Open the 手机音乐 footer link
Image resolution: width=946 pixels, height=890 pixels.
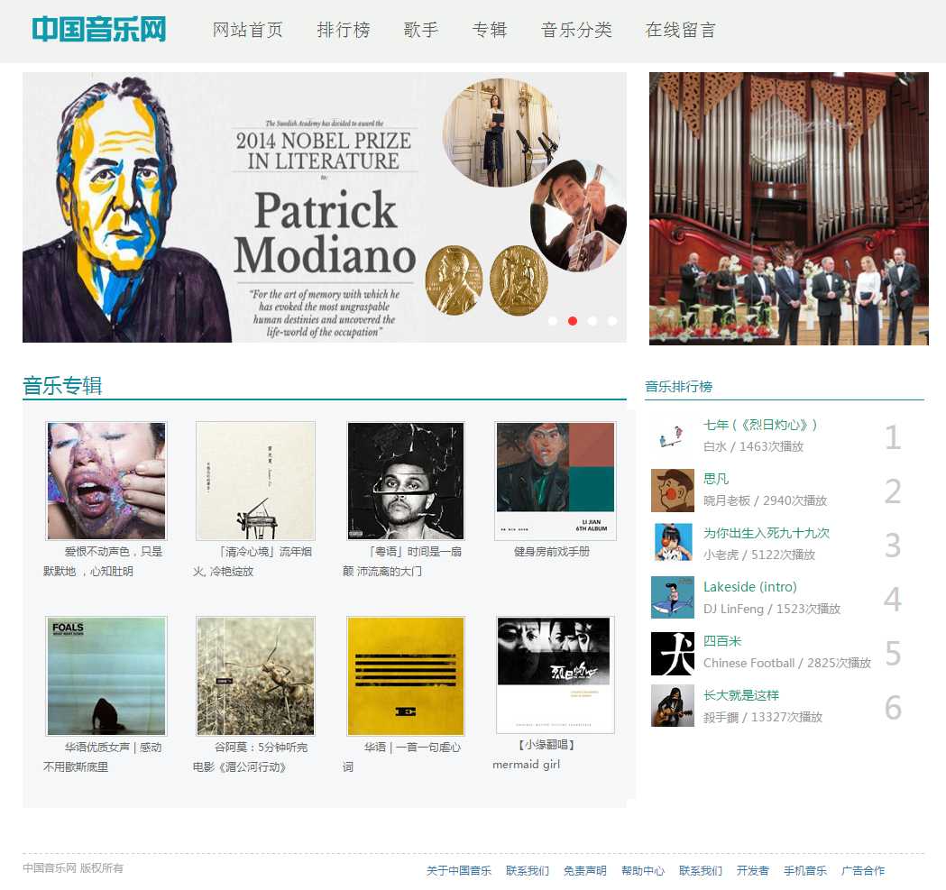804,871
